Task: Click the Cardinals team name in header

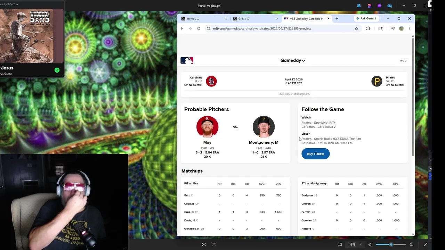Action: click(196, 78)
